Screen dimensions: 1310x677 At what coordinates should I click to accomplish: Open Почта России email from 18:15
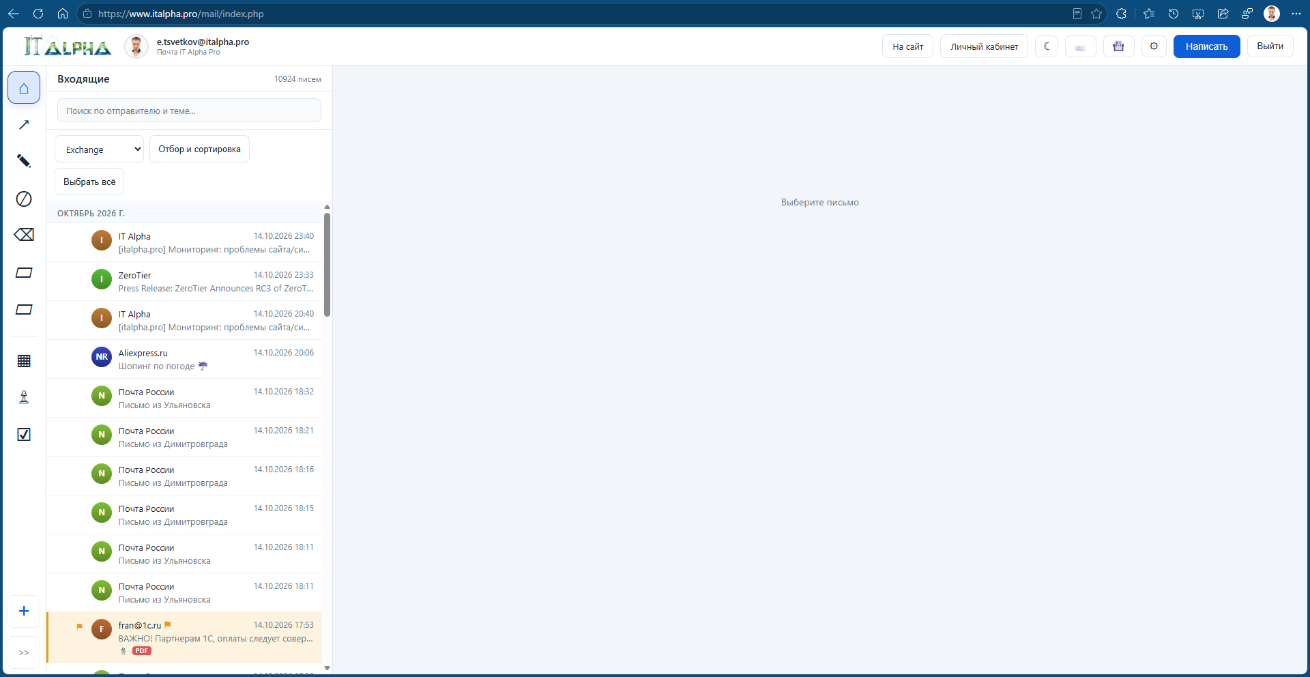pyautogui.click(x=184, y=515)
